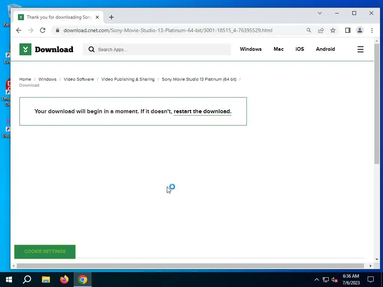This screenshot has width=383, height=287.
Task: Open Sony Movie Studio 13 Platinum breadcrumb
Action: coord(199,79)
